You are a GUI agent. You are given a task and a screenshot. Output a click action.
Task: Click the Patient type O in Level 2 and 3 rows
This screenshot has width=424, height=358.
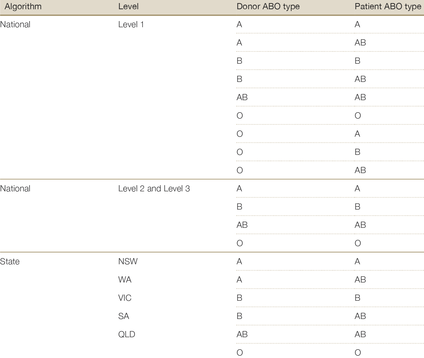(x=358, y=243)
